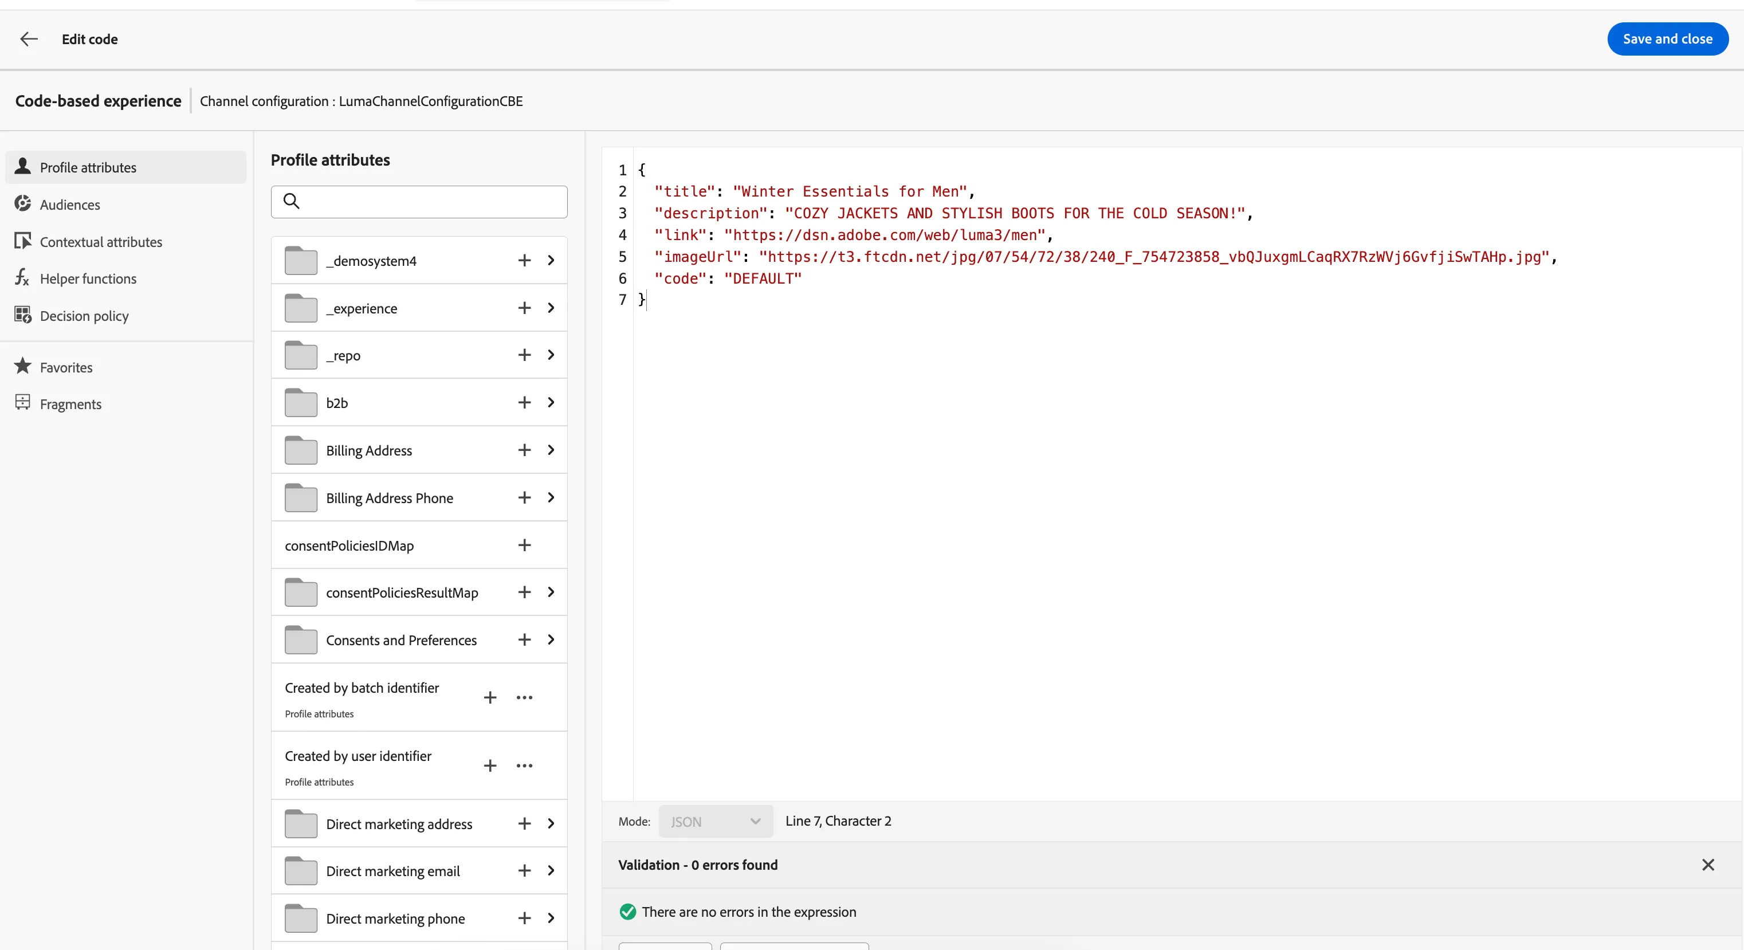Image resolution: width=1744 pixels, height=950 pixels.
Task: Click the Consents and Preferences folder label
Action: pos(401,640)
